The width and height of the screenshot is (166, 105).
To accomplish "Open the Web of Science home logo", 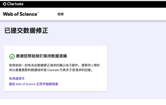I will click(21, 14).
